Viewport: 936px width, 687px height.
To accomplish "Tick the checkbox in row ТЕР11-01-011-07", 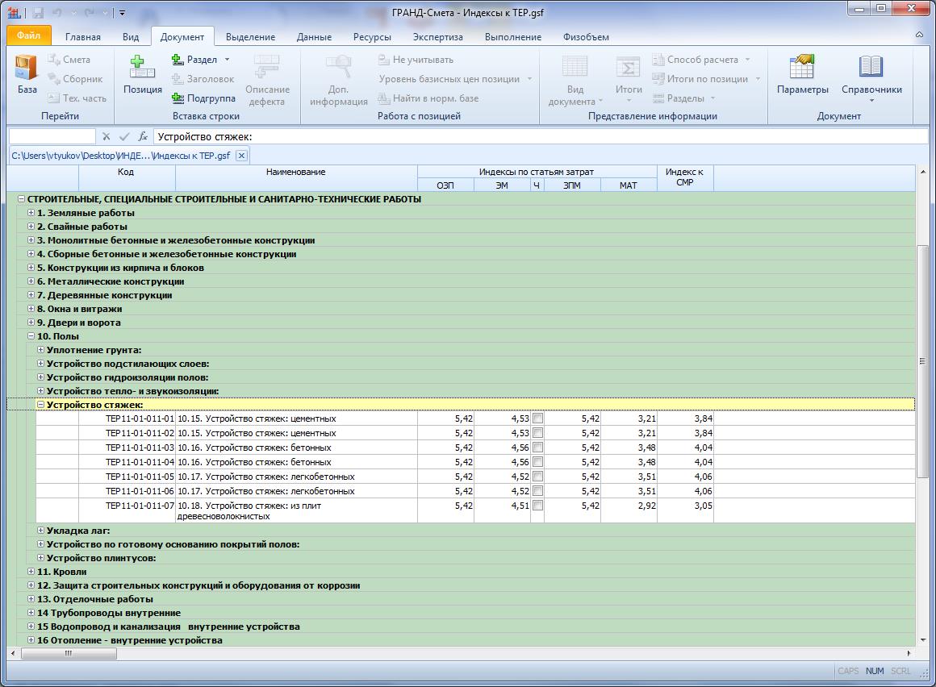I will tap(537, 506).
